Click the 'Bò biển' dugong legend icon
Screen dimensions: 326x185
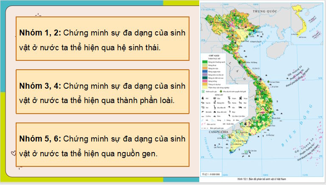[203, 112]
